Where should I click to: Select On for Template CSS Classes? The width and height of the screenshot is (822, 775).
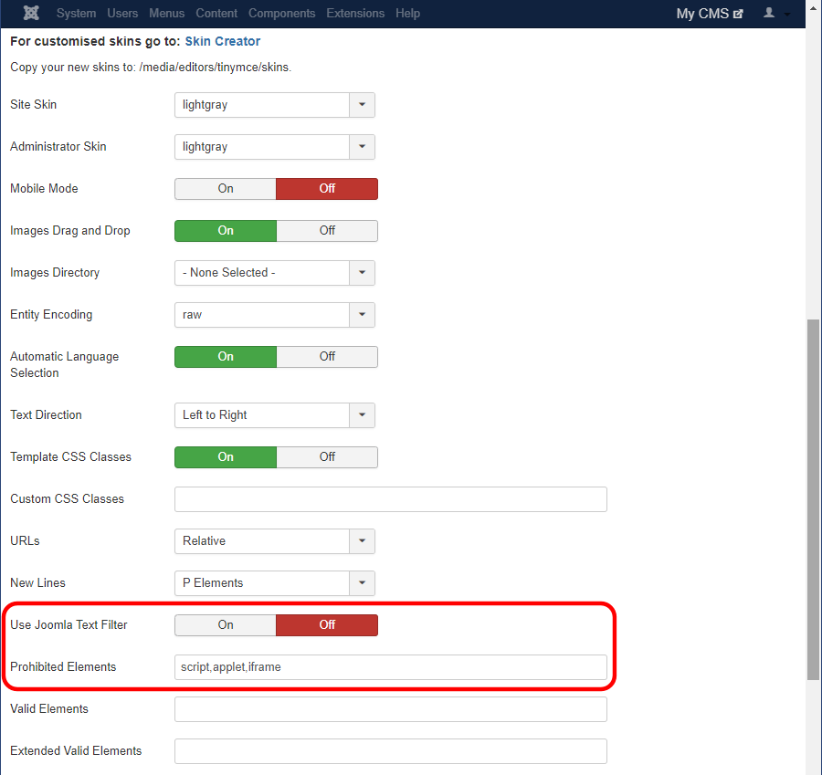pos(226,457)
